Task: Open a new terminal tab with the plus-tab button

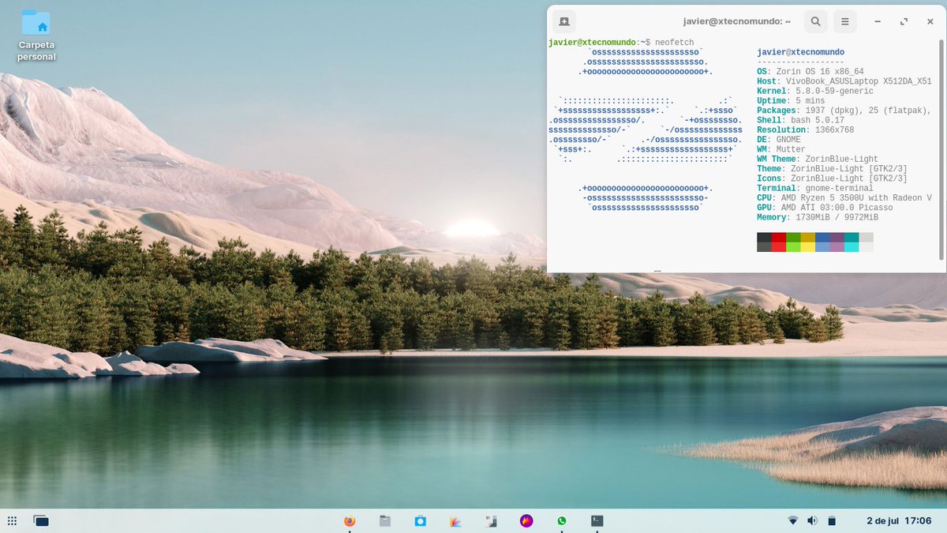Action: (x=563, y=21)
